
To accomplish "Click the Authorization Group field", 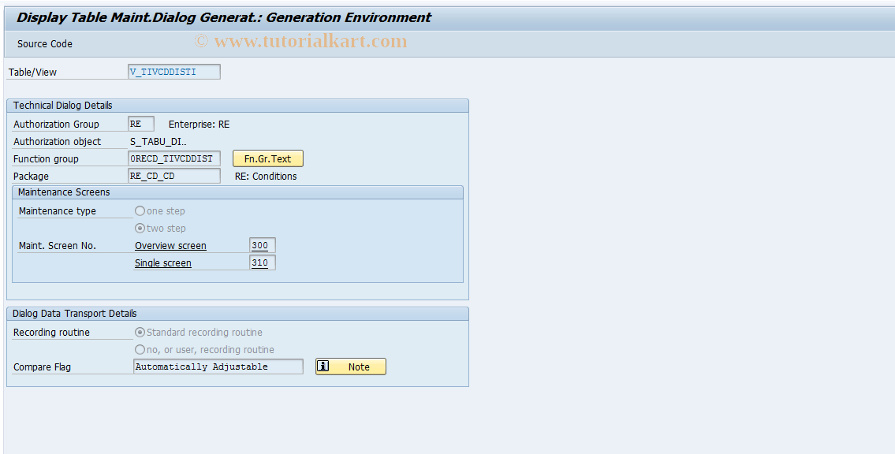I will coord(140,123).
